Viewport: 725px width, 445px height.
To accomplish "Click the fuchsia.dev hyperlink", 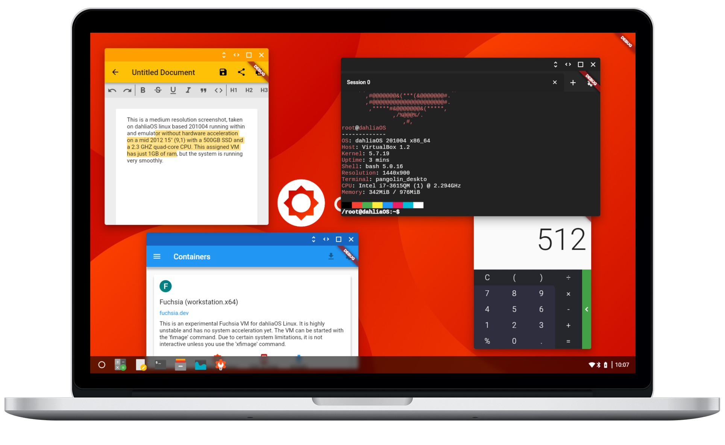I will click(x=173, y=313).
